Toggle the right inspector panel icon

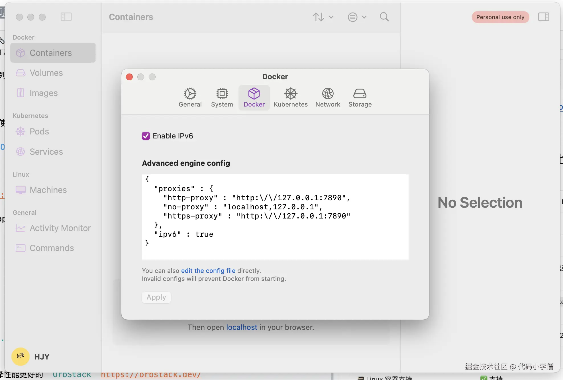543,17
